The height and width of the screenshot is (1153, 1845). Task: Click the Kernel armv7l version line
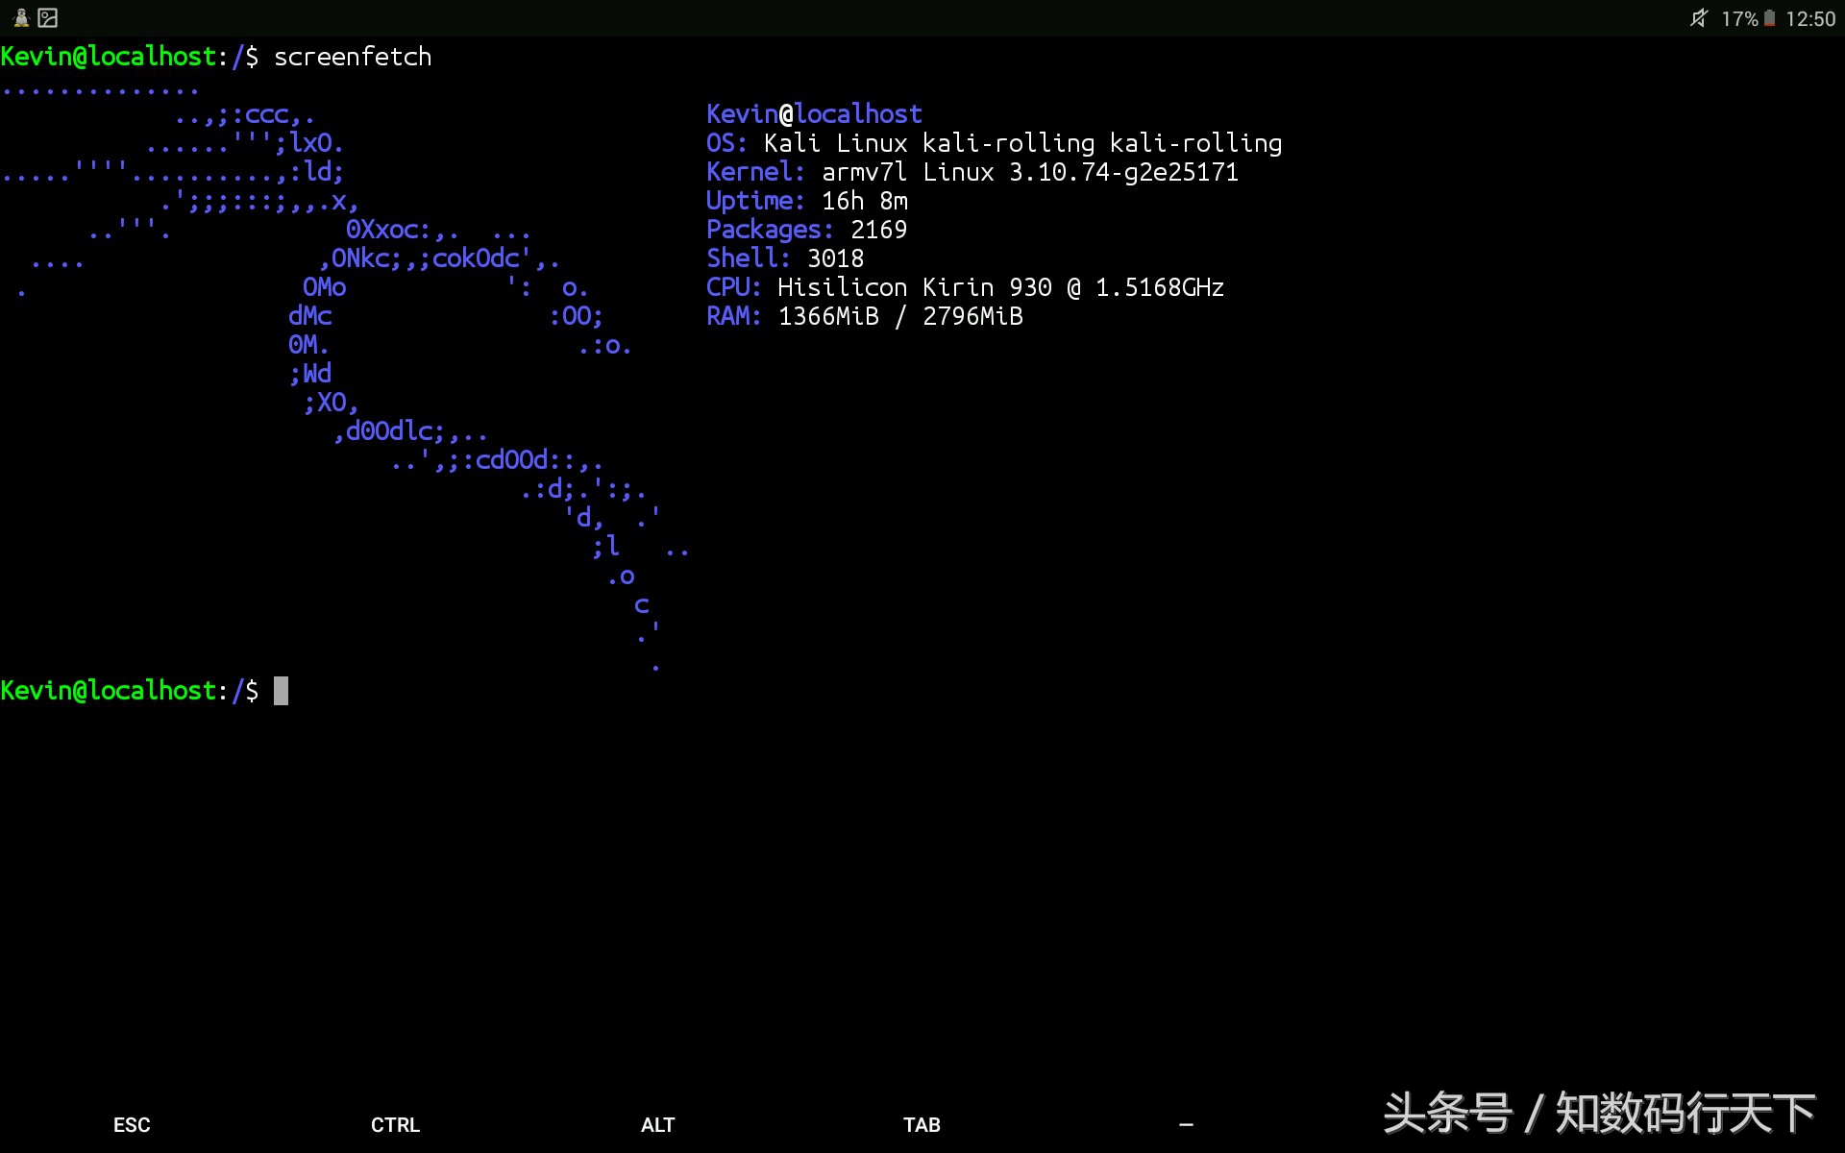point(972,172)
